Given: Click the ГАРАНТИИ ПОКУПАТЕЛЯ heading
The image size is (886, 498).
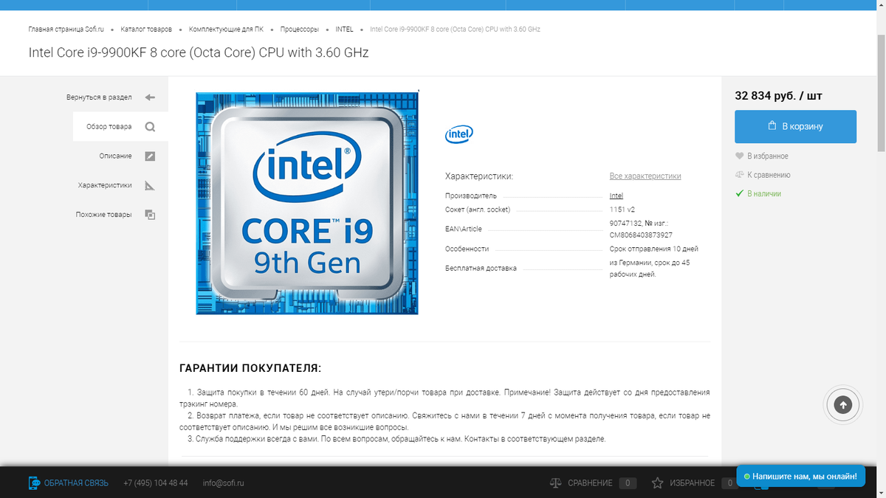Looking at the screenshot, I should click(x=250, y=368).
